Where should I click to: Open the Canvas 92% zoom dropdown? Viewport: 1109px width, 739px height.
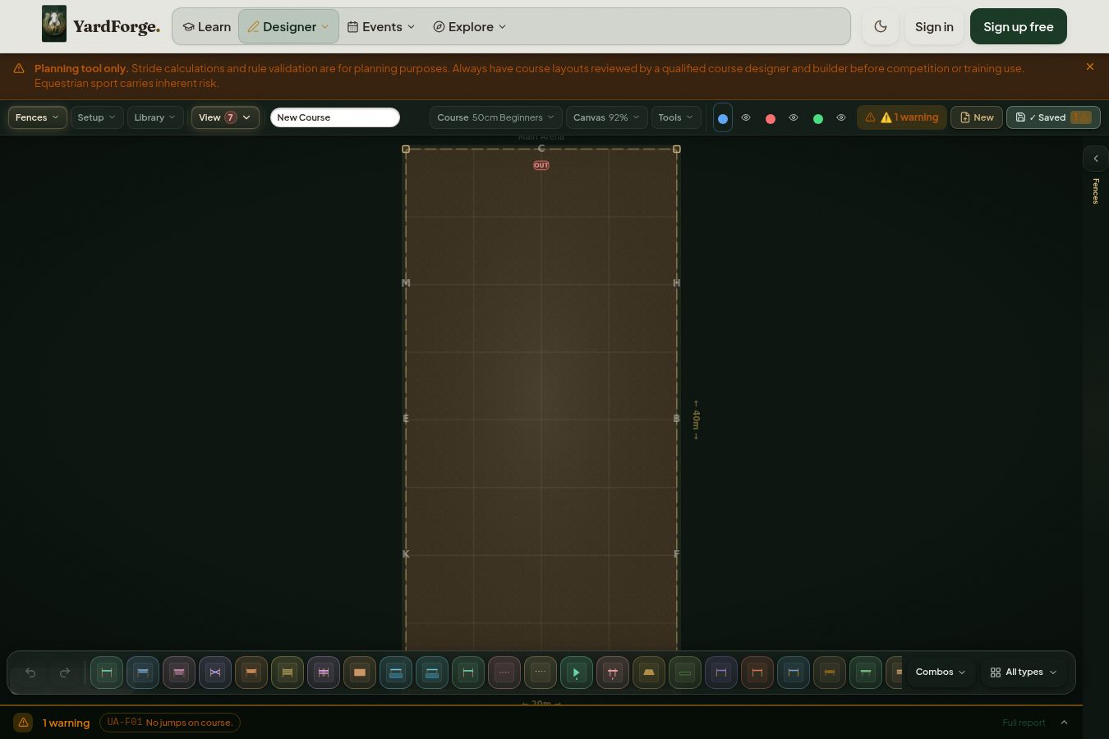click(607, 117)
